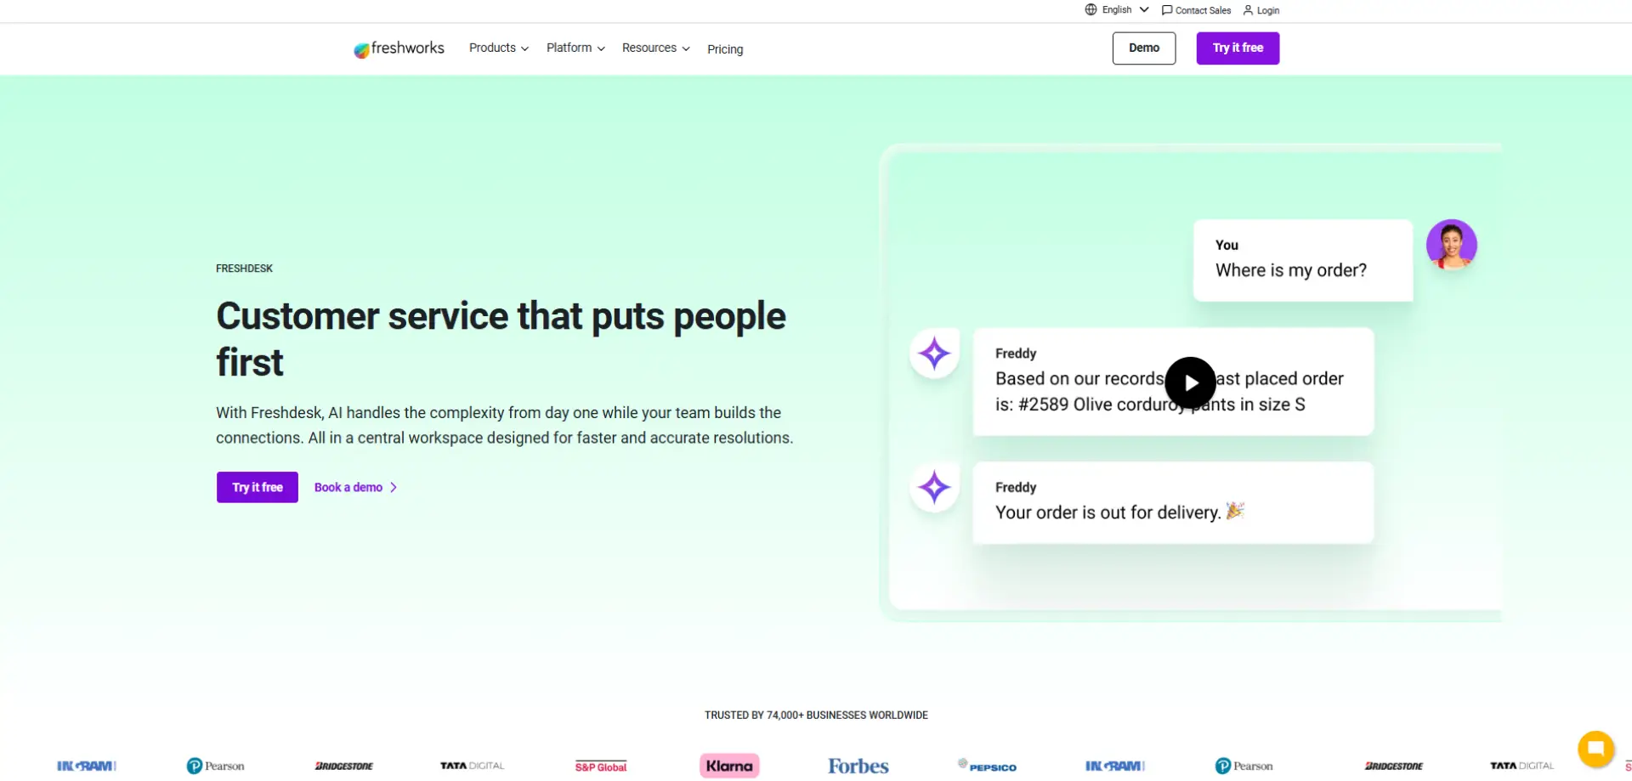Click the header Try it free button

pos(1238,48)
